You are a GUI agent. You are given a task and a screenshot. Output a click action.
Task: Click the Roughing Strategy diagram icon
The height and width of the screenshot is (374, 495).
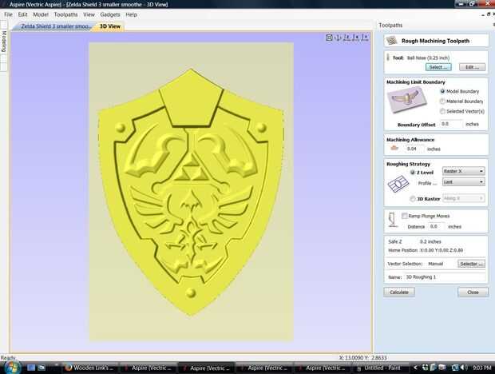[x=398, y=184]
